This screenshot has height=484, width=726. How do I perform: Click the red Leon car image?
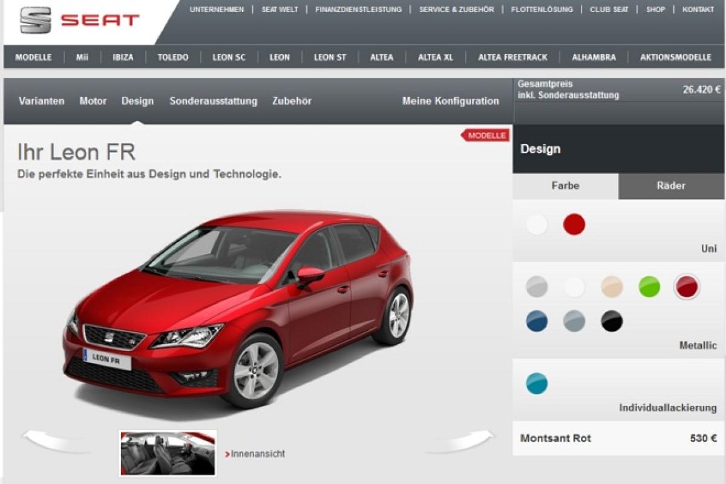click(239, 309)
